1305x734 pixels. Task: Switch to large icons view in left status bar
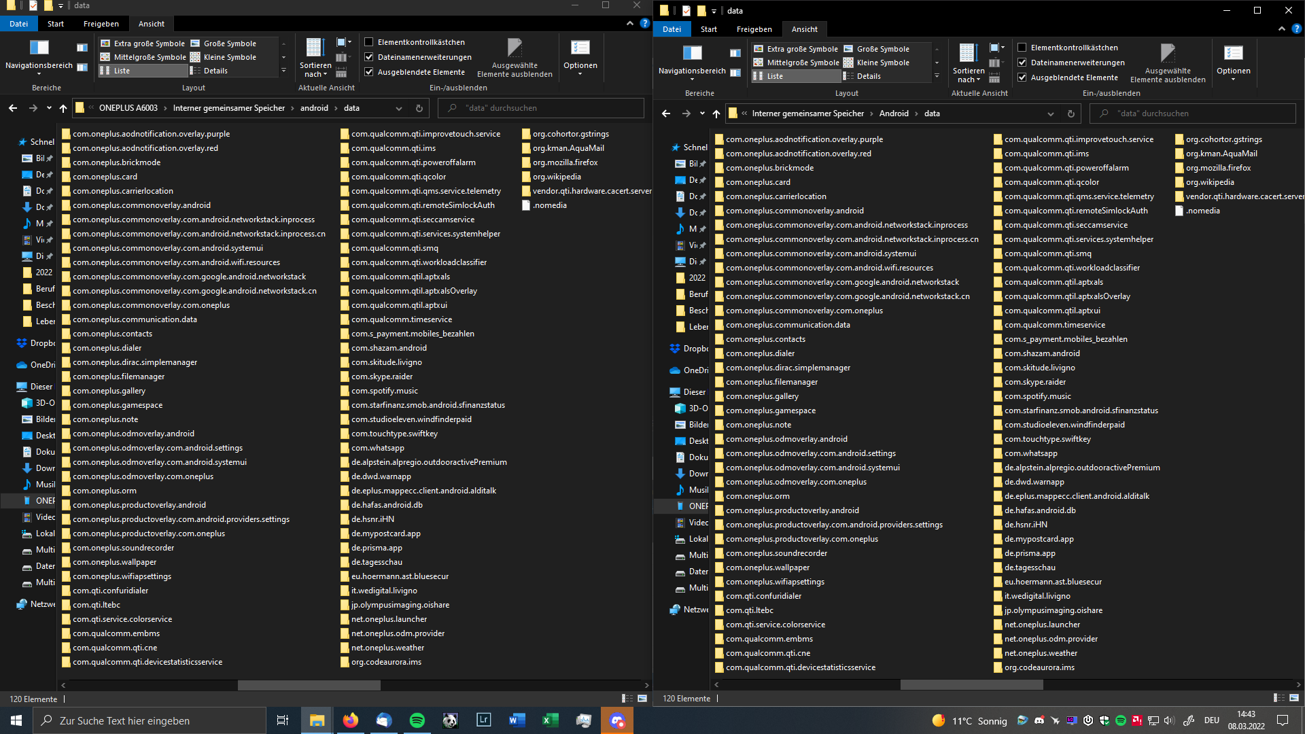(x=643, y=699)
